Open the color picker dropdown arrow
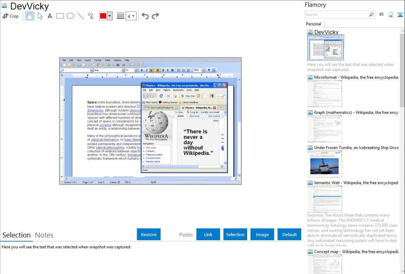The image size is (405, 274). (110, 16)
